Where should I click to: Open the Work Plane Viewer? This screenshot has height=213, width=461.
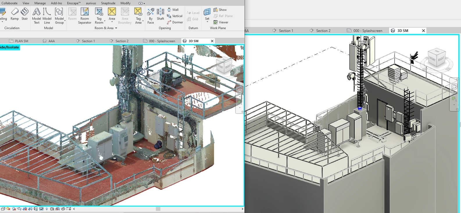221,22
